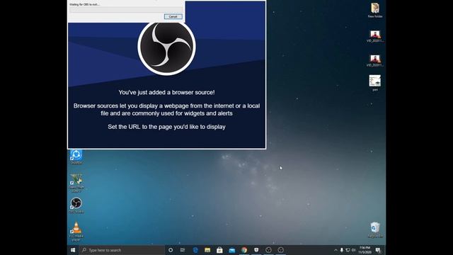Open the green V-logo desktop shortcut

pos(76,183)
